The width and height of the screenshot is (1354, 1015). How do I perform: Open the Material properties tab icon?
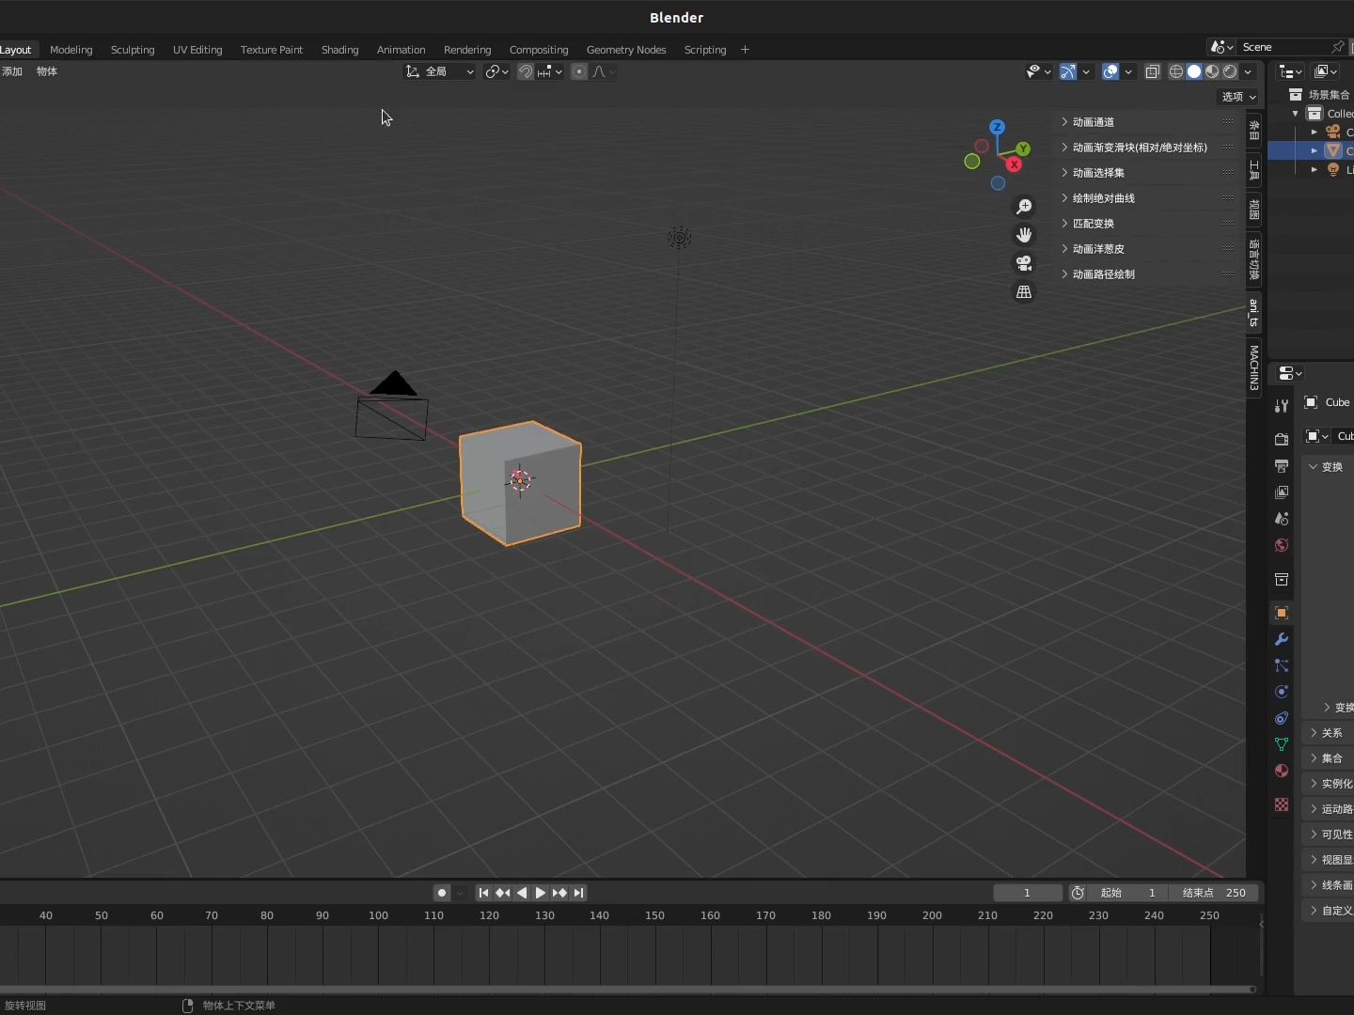click(1281, 771)
